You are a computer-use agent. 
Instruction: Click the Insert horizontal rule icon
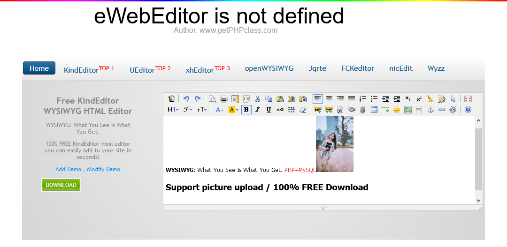pyautogui.click(x=385, y=110)
